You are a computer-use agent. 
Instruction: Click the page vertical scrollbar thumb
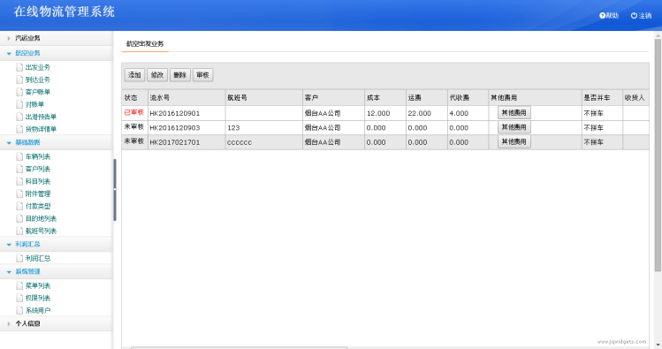(658, 156)
